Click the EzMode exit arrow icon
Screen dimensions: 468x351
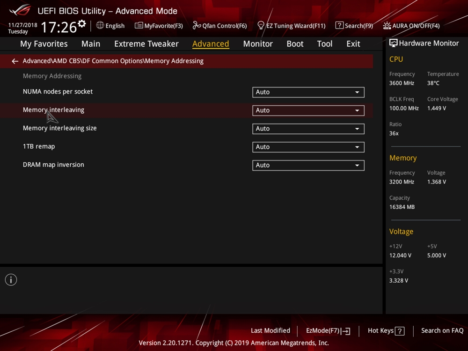click(x=346, y=331)
